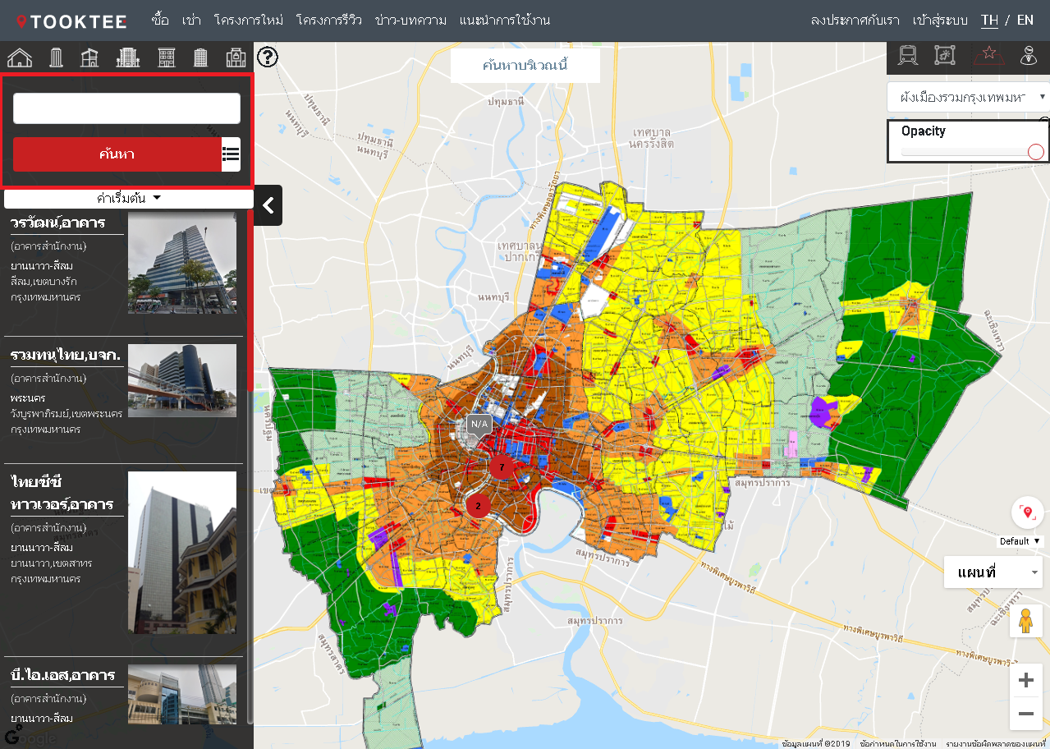Click the ข้อกำหนดในการใช้งาน map terms link
Image resolution: width=1050 pixels, height=749 pixels.
coord(898,743)
